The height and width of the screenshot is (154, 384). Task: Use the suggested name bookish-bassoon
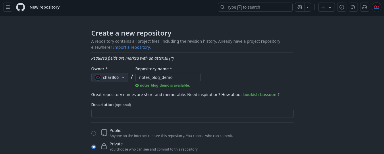click(x=260, y=95)
